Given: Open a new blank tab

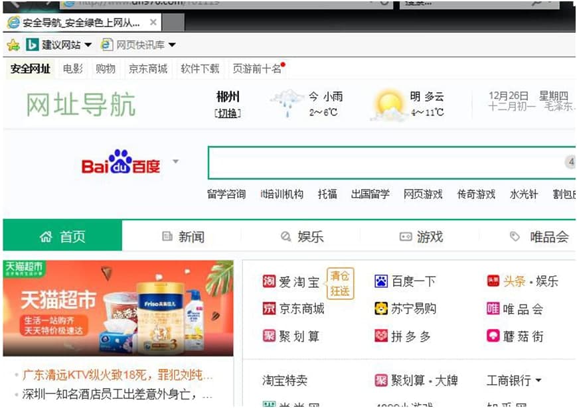Looking at the screenshot, I should (173, 23).
